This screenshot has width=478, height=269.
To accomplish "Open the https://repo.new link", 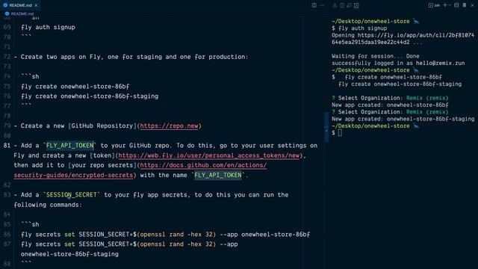I will point(170,126).
